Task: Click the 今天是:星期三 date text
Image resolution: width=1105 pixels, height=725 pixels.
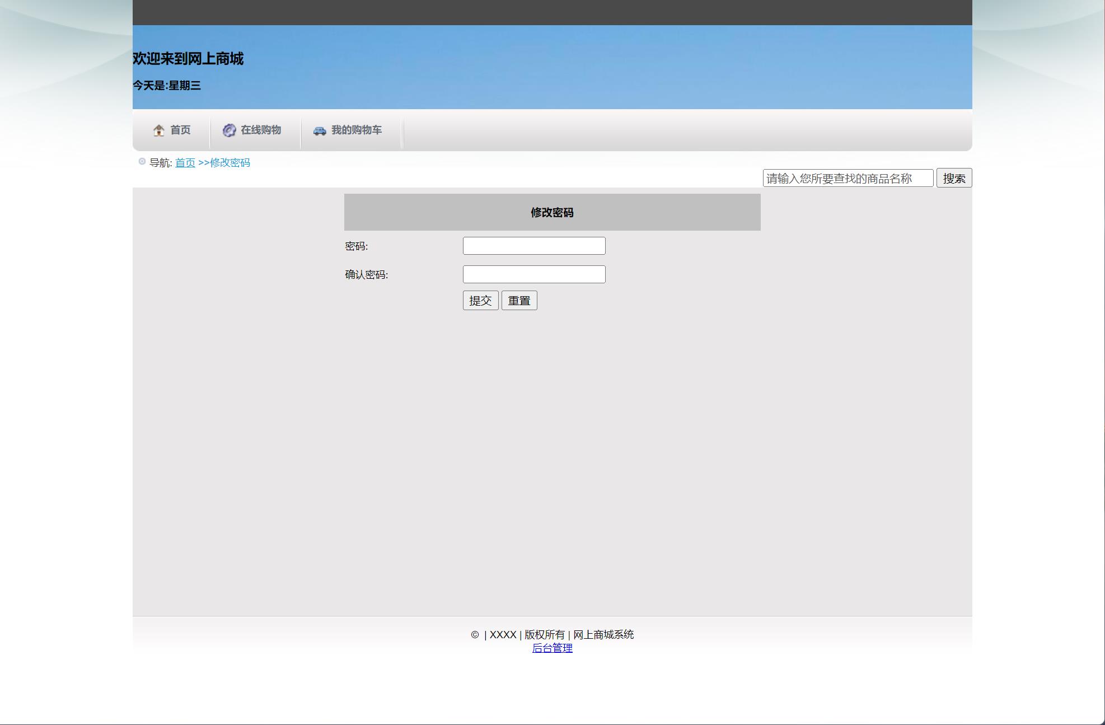Action: click(x=167, y=86)
